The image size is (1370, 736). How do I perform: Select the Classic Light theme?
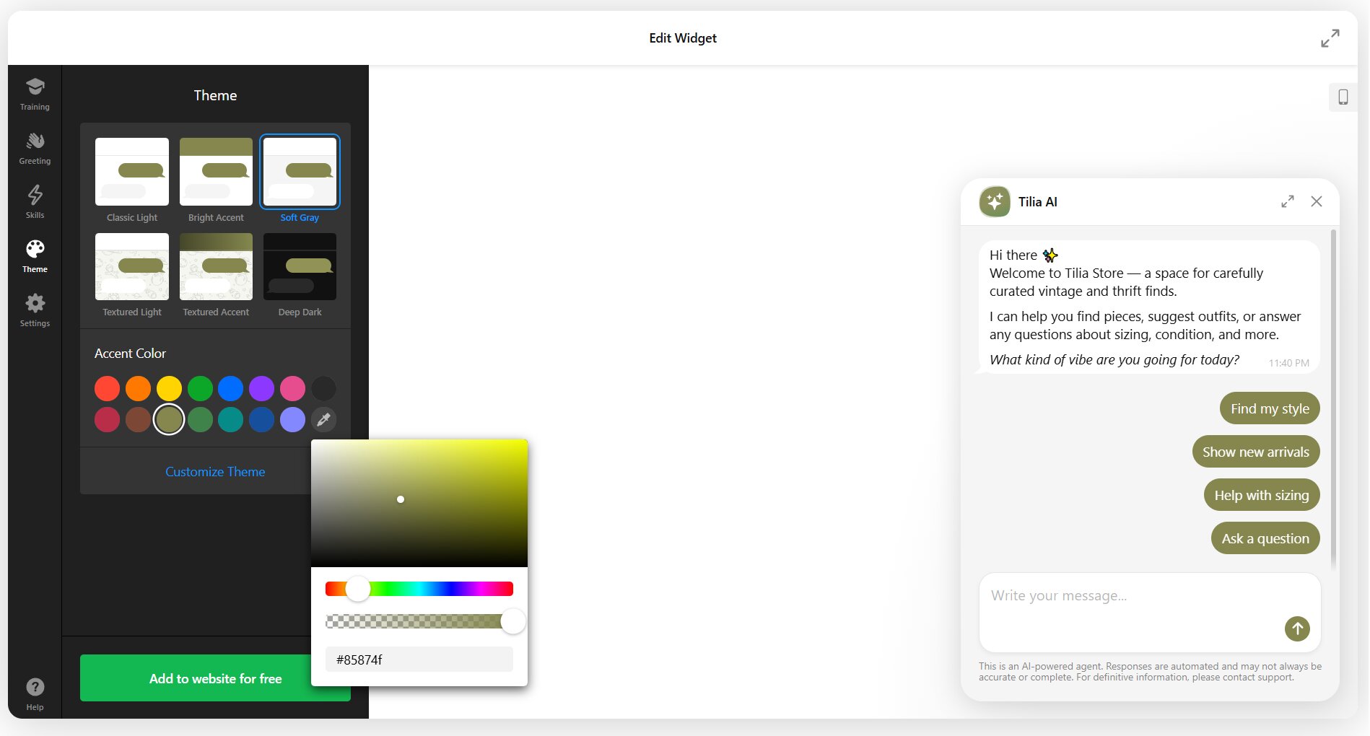click(x=131, y=172)
